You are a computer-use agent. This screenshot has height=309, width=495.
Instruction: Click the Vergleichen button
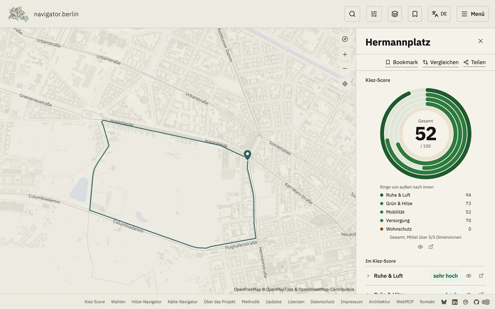[441, 62]
